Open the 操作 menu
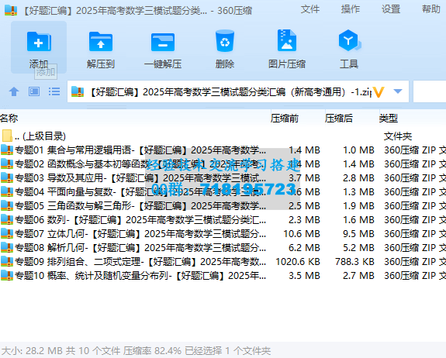This screenshot has width=446, height=358. click(x=351, y=9)
